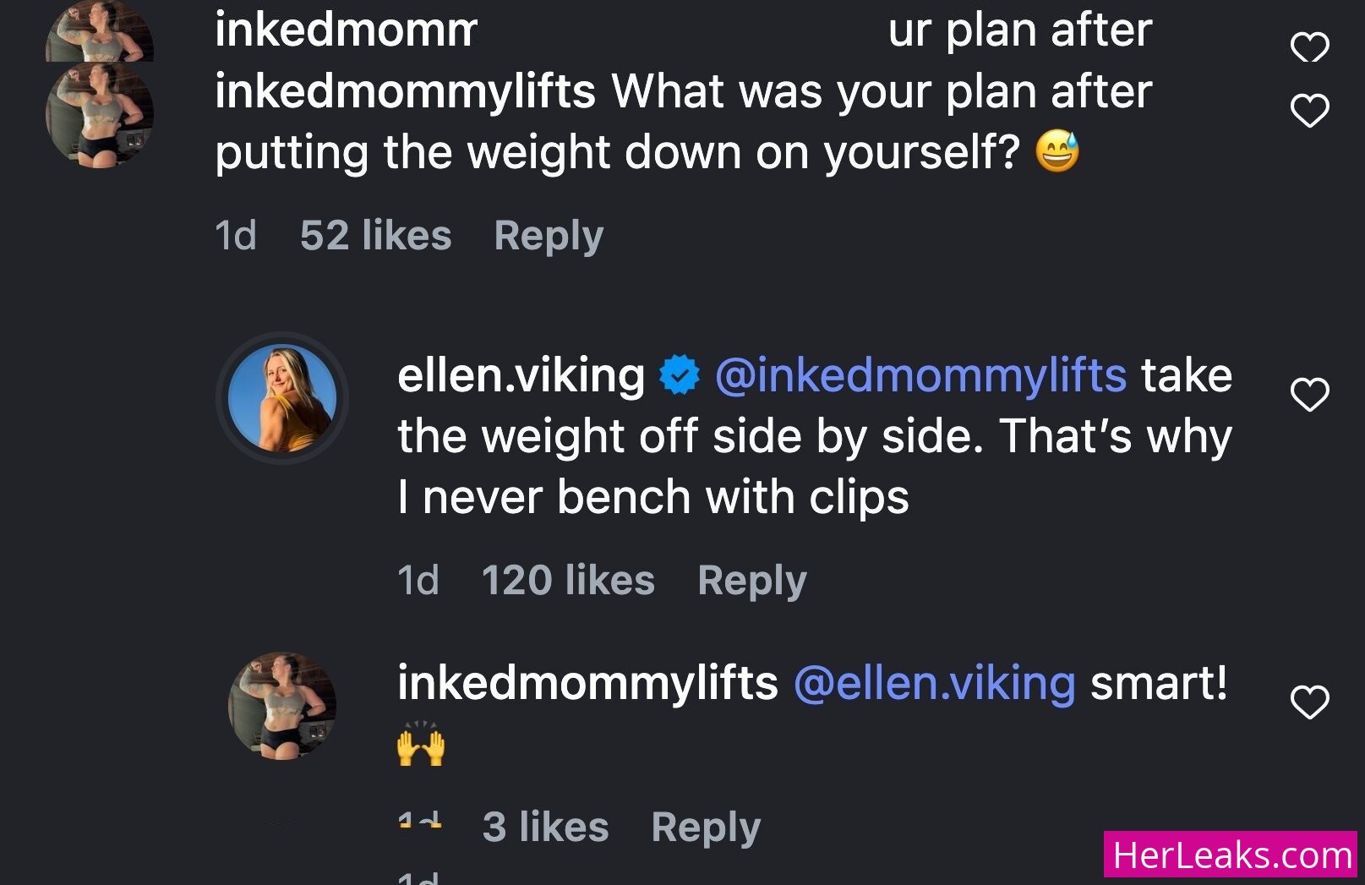1365x885 pixels.
Task: Reply to the comment with 3 likes
Action: tap(706, 828)
